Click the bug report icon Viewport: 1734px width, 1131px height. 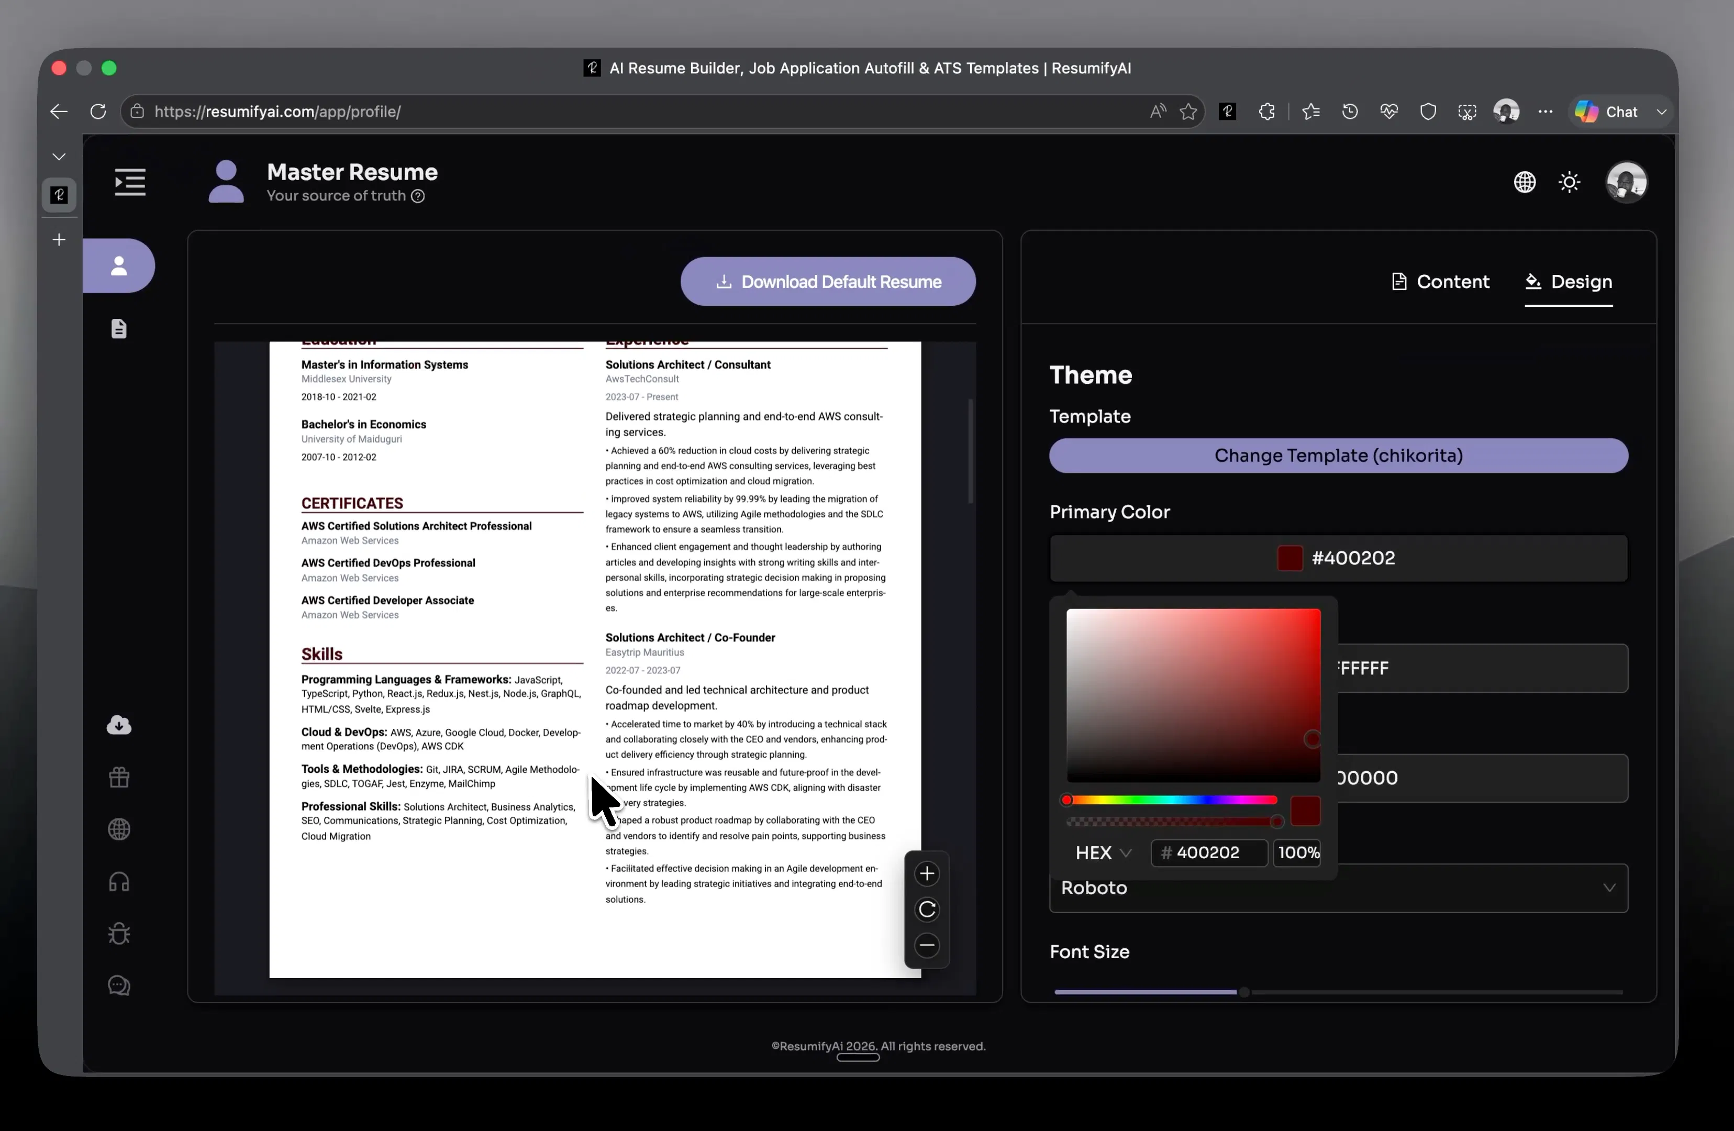coord(119,934)
